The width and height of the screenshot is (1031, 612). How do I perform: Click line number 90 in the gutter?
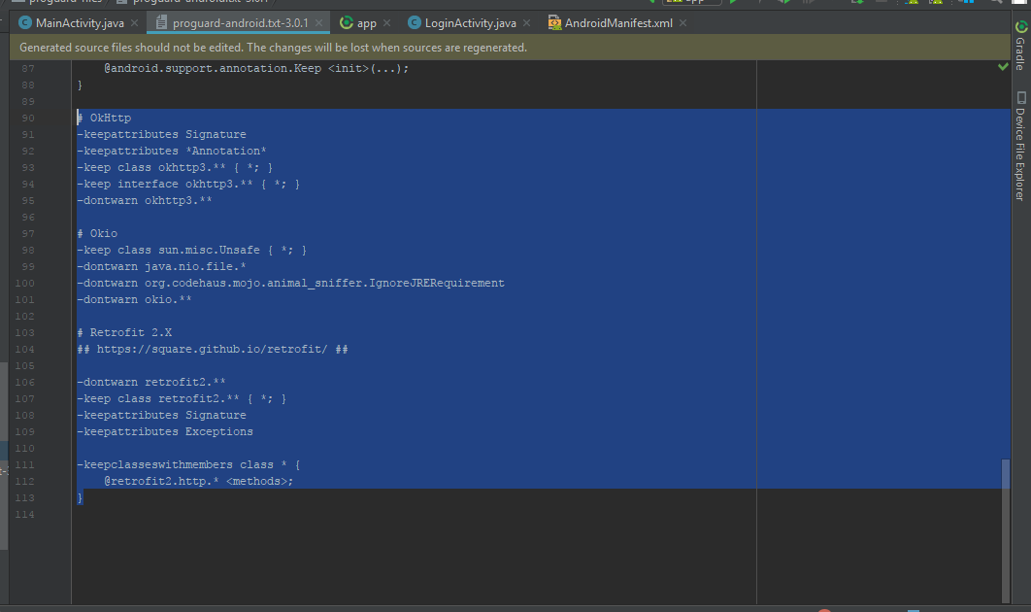click(x=27, y=118)
